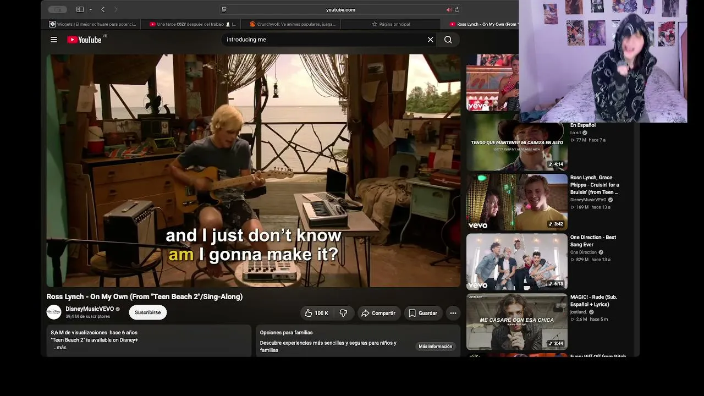Open the title "Ross Lynch, Grace Phipps - Cruisin'"

pyautogui.click(x=595, y=185)
